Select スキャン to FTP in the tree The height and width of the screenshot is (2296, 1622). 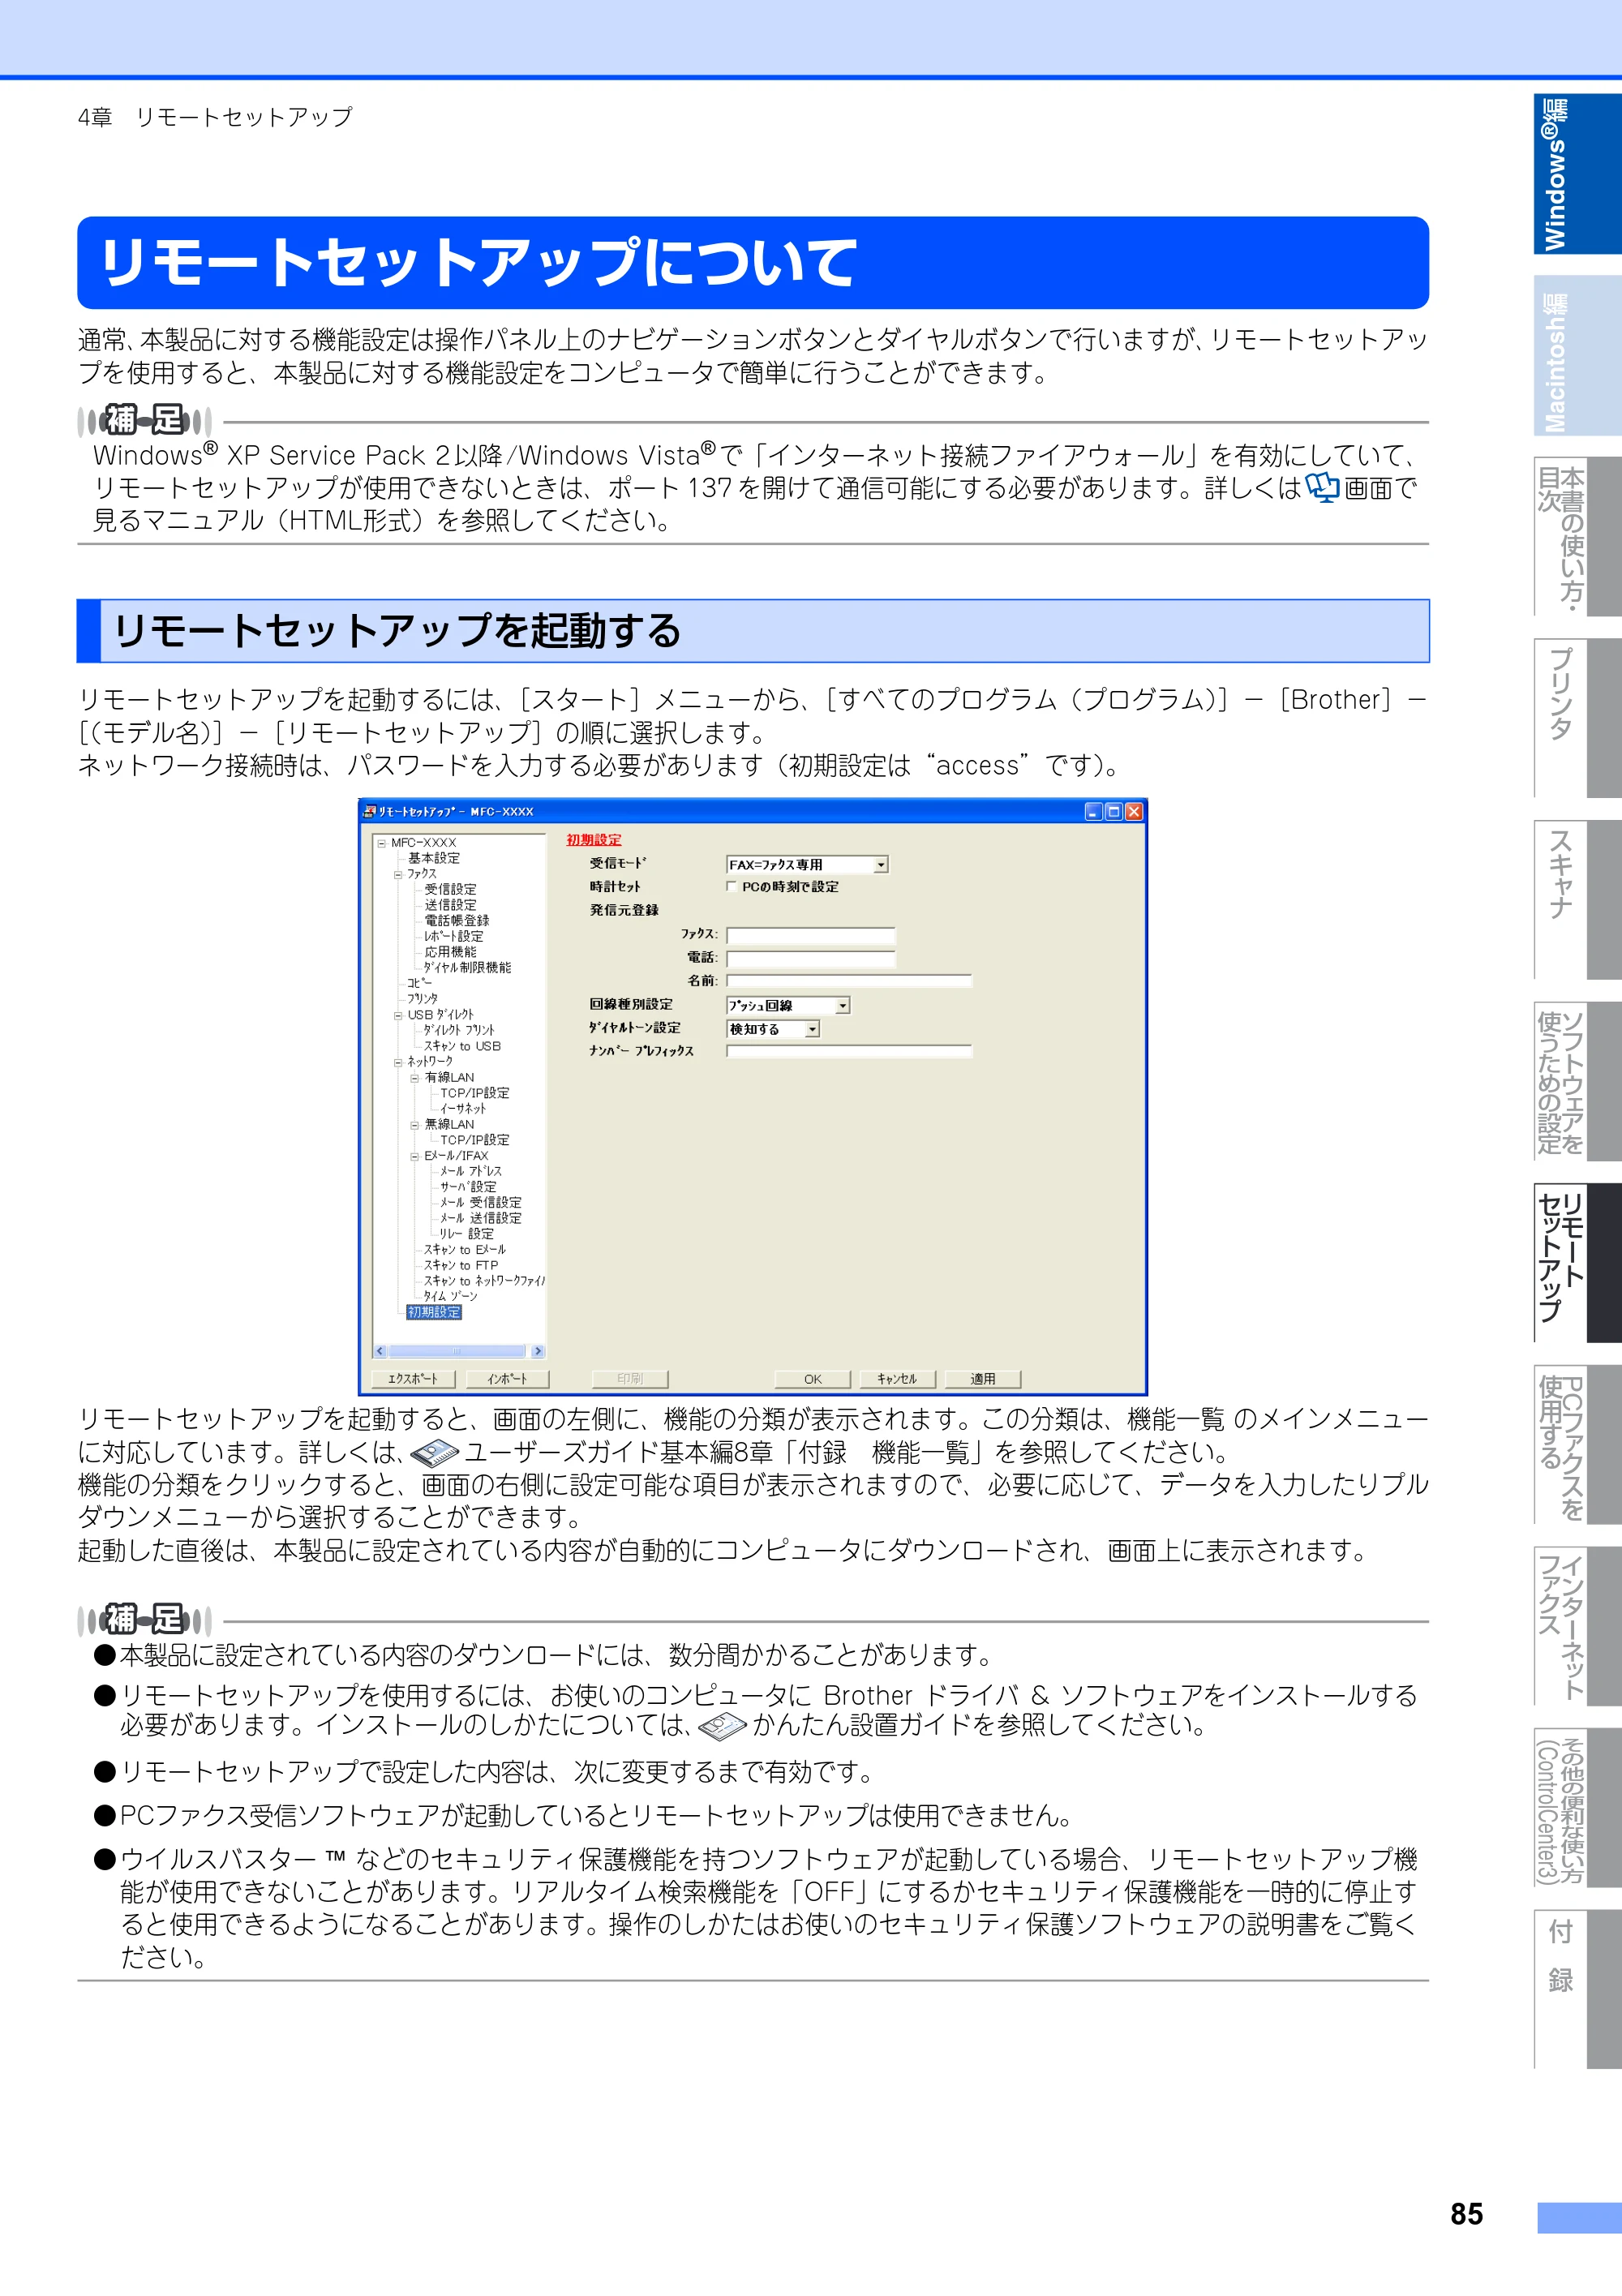coord(461,1265)
